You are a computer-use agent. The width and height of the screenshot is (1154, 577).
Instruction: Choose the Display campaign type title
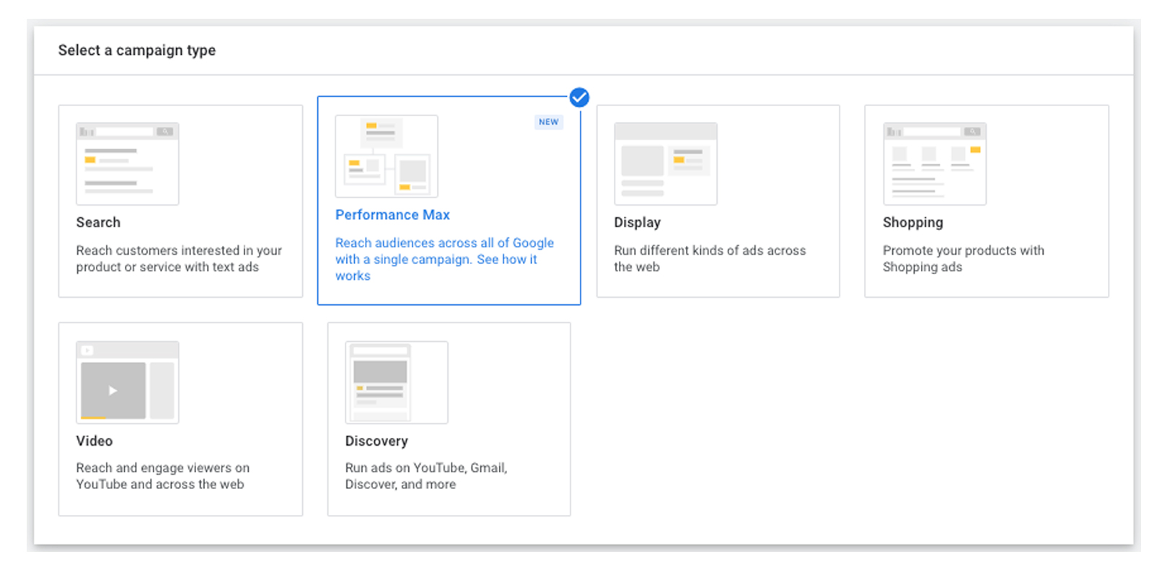pos(637,222)
